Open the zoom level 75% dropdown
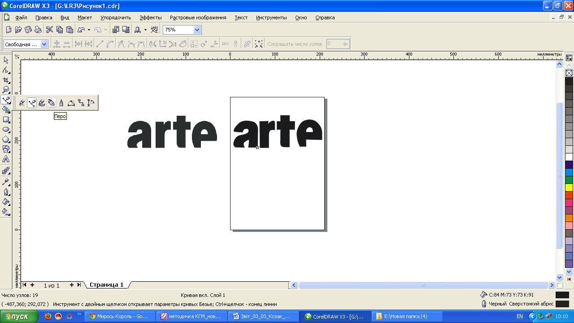The image size is (574, 323). tap(197, 30)
